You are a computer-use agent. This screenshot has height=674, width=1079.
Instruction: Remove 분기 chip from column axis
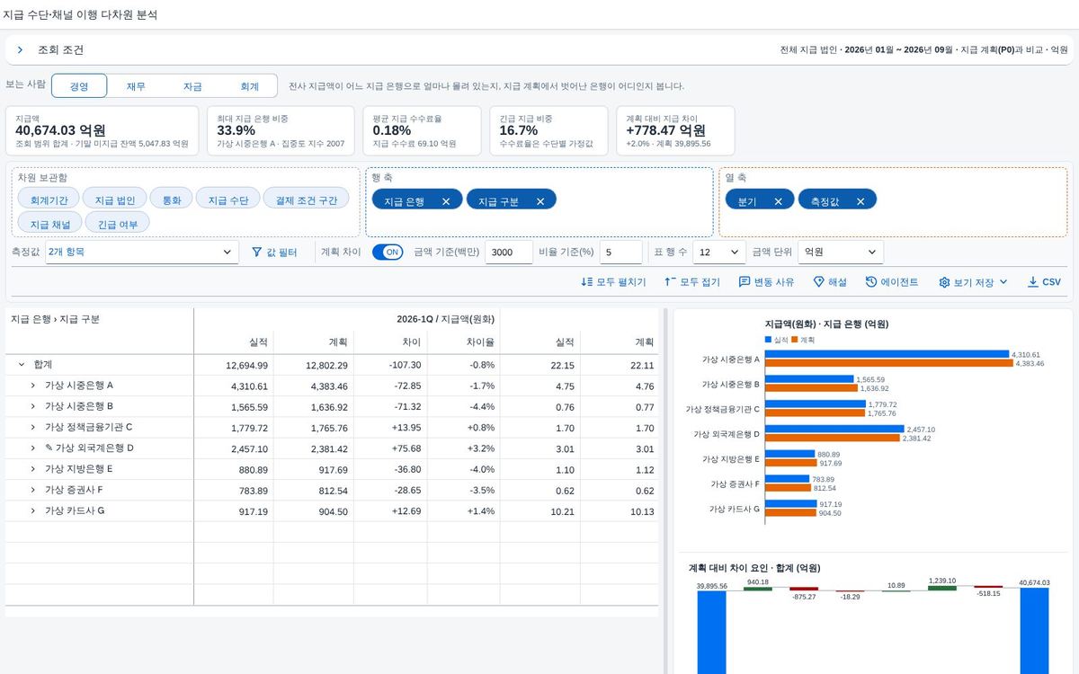(x=778, y=201)
